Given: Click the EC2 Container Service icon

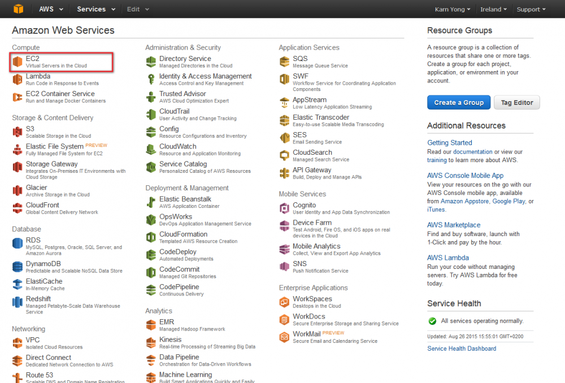Looking at the screenshot, I should click(x=18, y=97).
